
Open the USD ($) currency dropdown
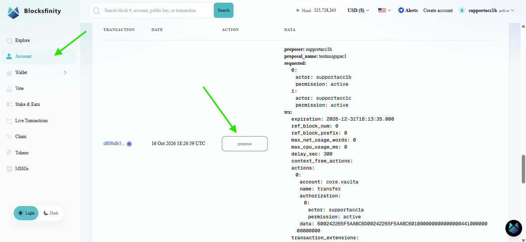pyautogui.click(x=358, y=10)
